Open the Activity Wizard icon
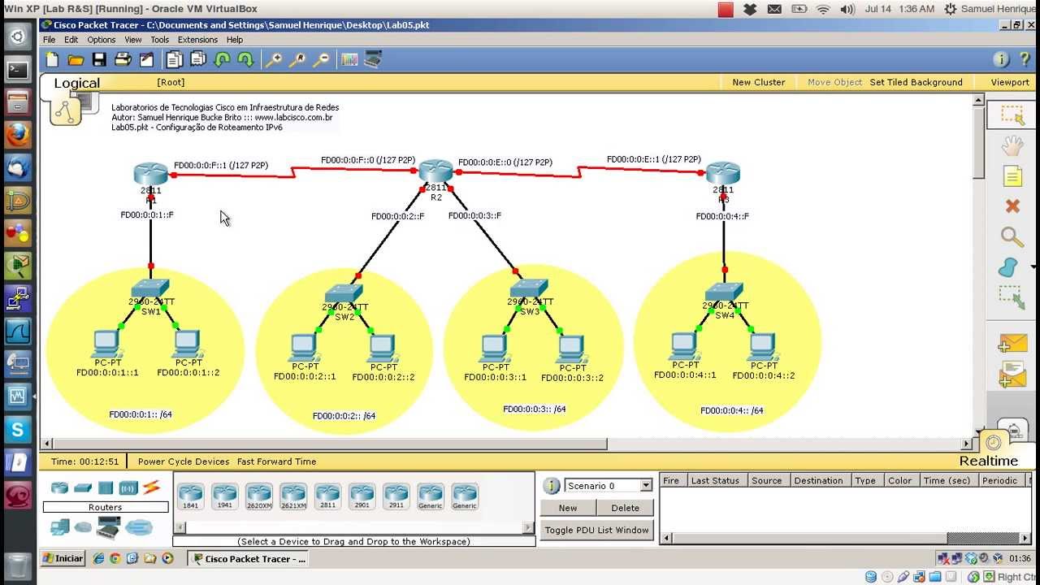Image resolution: width=1040 pixels, height=585 pixels. 146,59
